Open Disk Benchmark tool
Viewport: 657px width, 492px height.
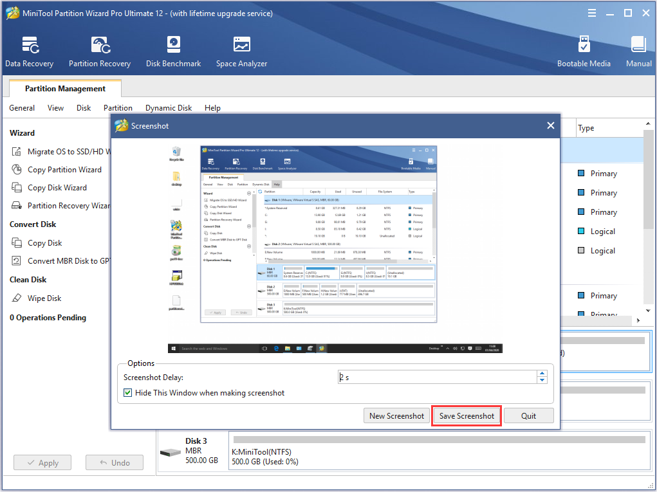point(173,51)
